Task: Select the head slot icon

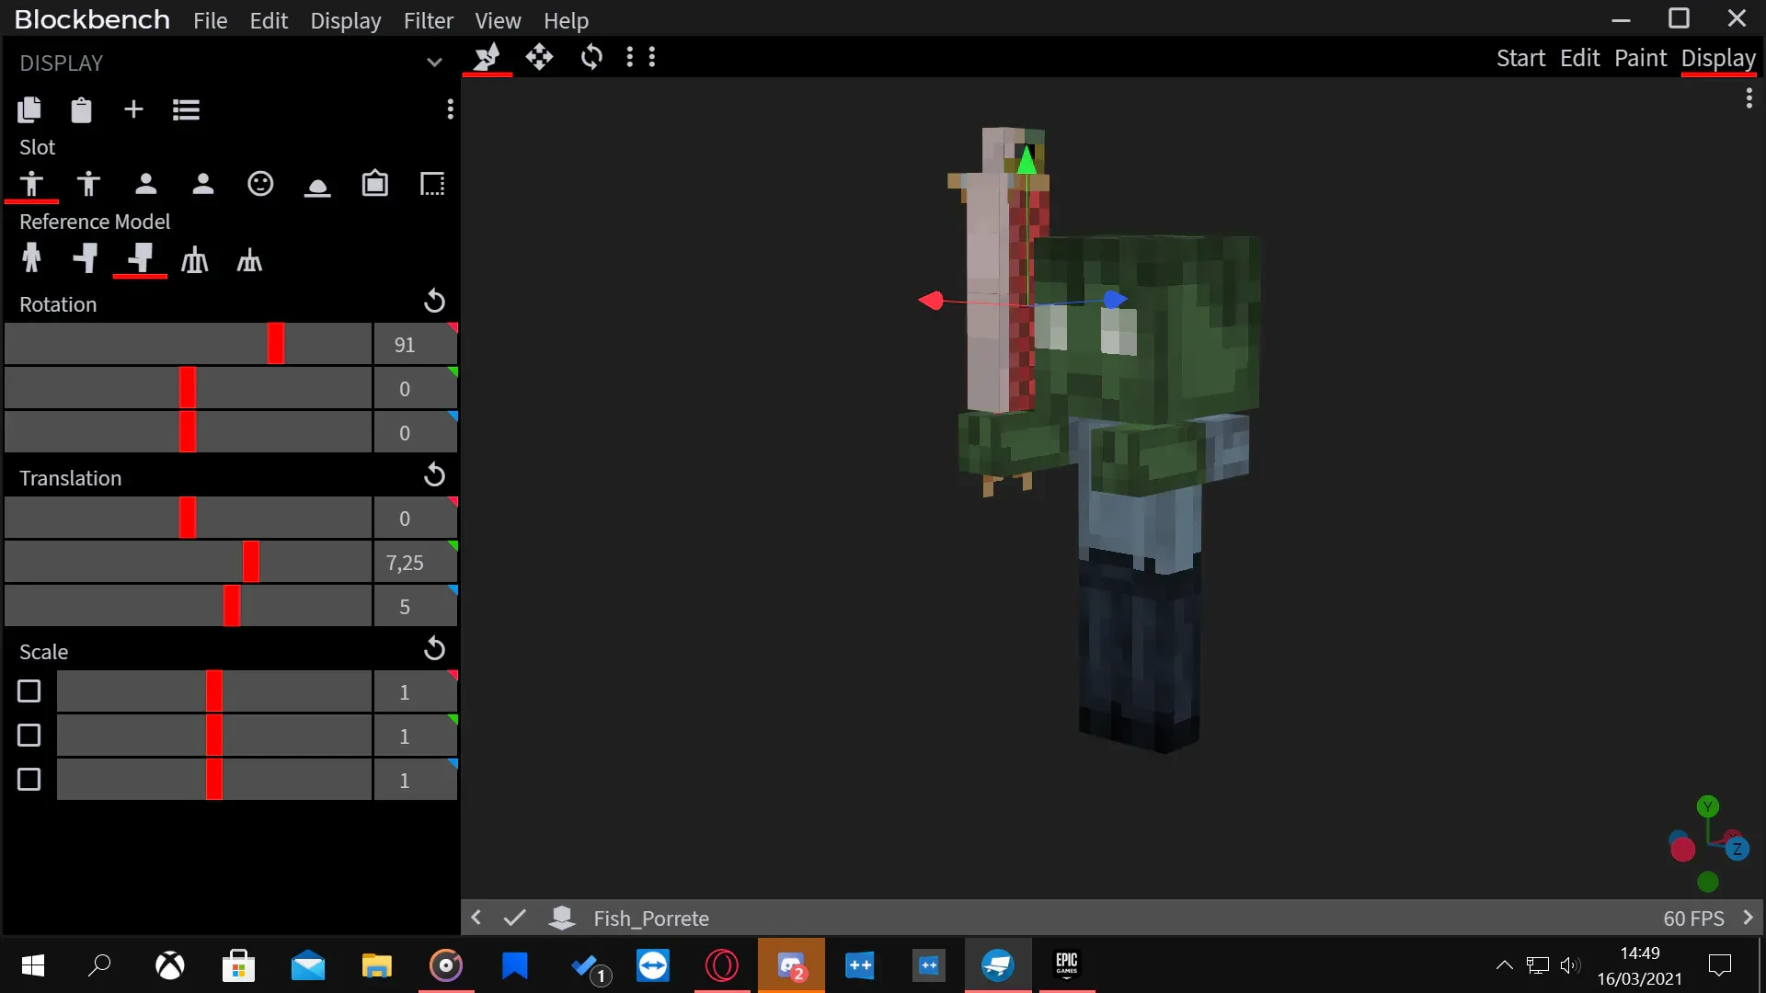Action: pyautogui.click(x=260, y=184)
